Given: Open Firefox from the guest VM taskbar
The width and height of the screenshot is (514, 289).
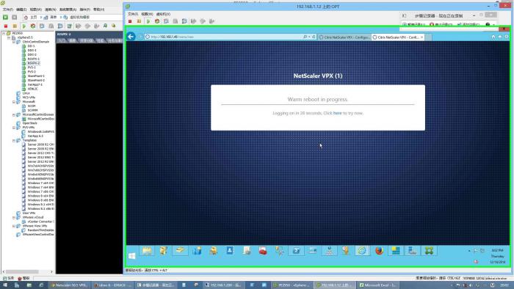Looking at the screenshot, I should click(379, 251).
